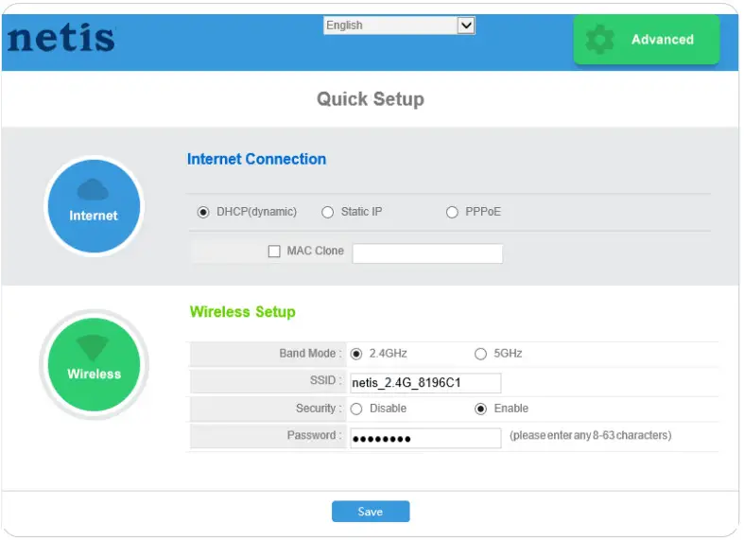The image size is (744, 540).
Task: Select the PPPoE connection type
Action: click(452, 212)
